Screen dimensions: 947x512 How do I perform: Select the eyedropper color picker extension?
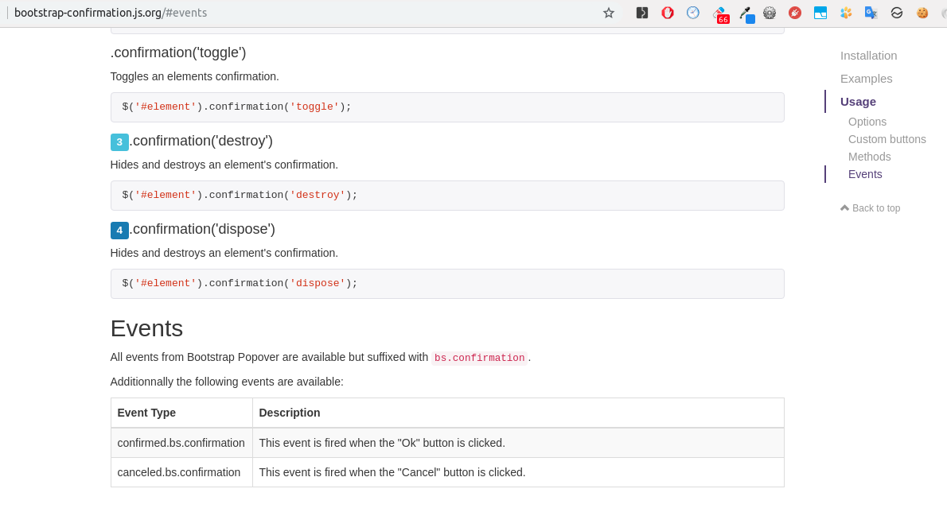pos(746,13)
